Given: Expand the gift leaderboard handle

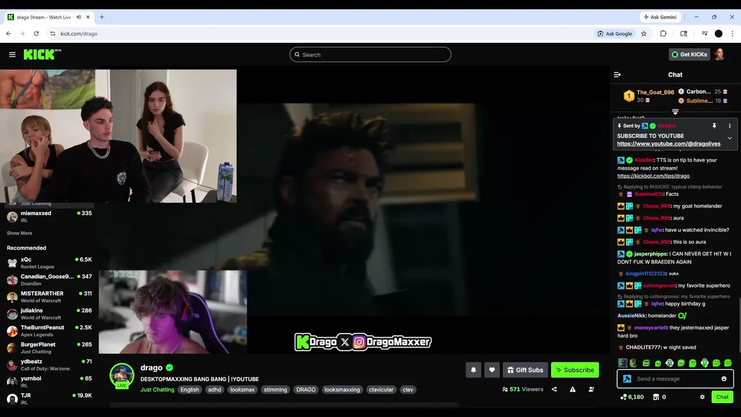Looking at the screenshot, I should click(x=675, y=112).
